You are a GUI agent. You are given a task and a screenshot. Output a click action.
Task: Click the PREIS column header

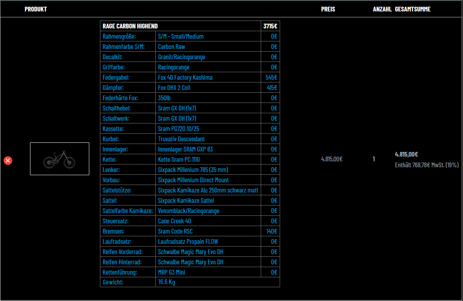(328, 9)
